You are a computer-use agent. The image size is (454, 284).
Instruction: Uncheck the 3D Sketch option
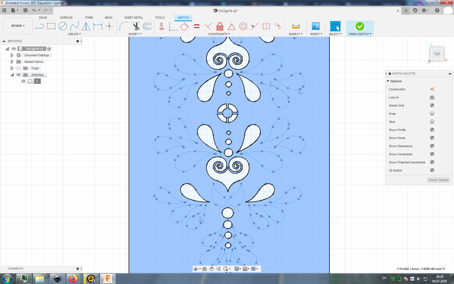pyautogui.click(x=432, y=170)
